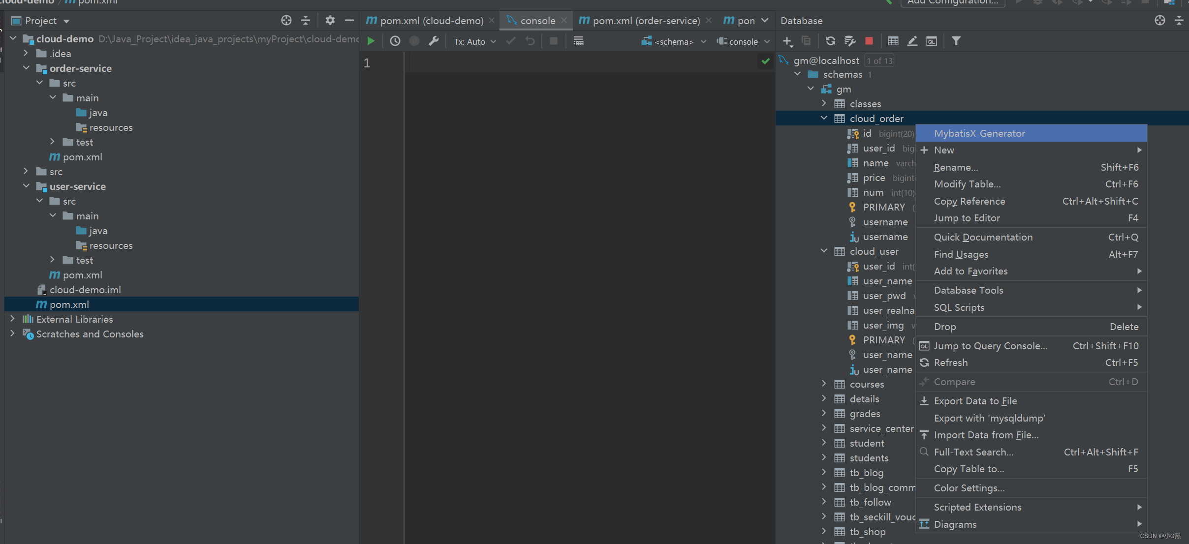Open the Filter funnel icon

[956, 41]
